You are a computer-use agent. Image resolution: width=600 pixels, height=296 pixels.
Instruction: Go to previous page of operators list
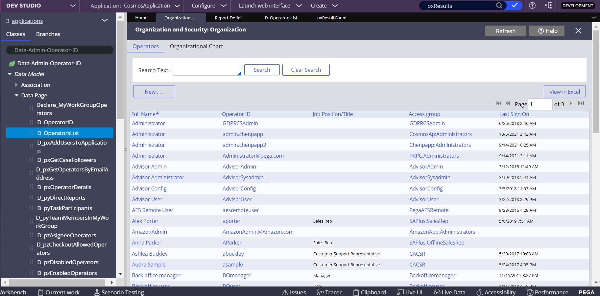coord(508,104)
